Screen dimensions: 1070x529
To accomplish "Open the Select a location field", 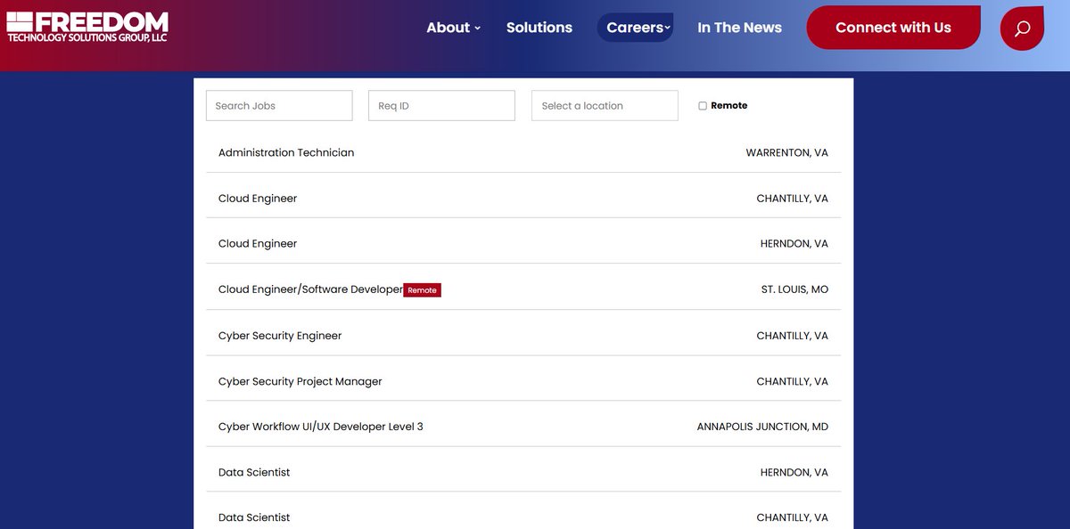I will [605, 106].
